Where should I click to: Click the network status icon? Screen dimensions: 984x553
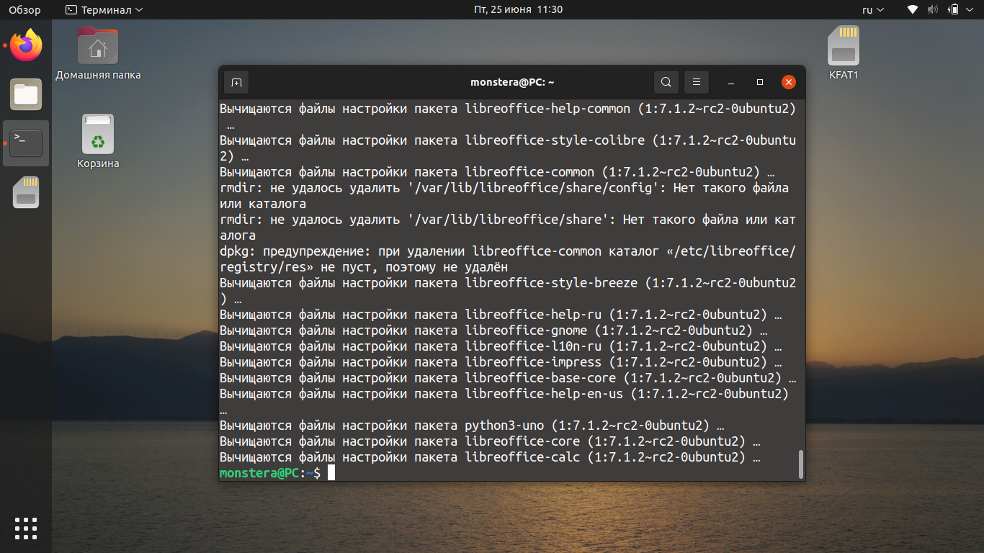(x=913, y=10)
